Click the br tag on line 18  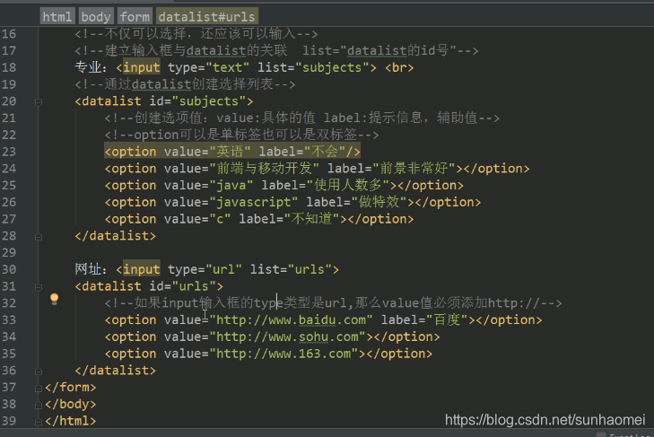[x=399, y=67]
